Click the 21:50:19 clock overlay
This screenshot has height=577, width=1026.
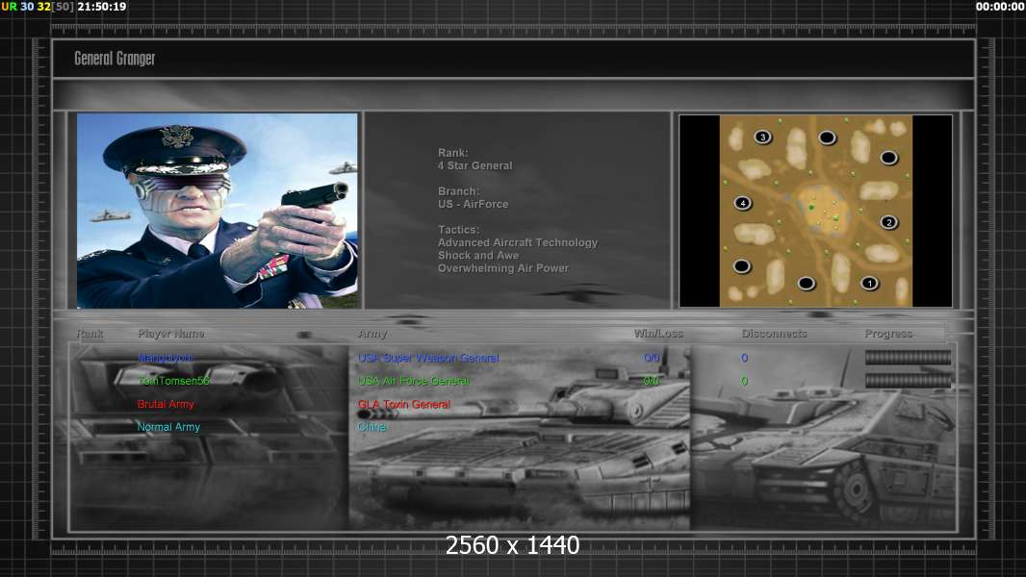point(102,7)
